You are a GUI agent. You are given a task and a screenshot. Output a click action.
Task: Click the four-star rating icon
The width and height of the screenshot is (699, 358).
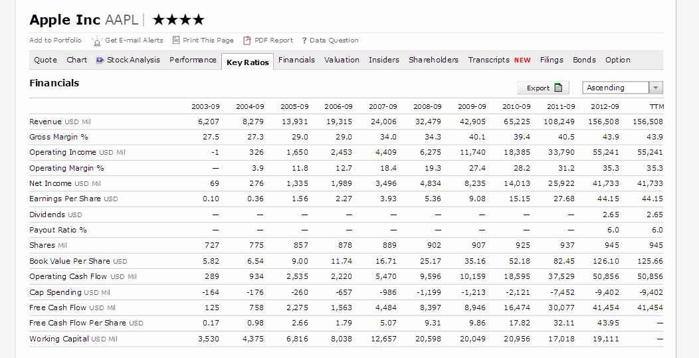pos(178,20)
